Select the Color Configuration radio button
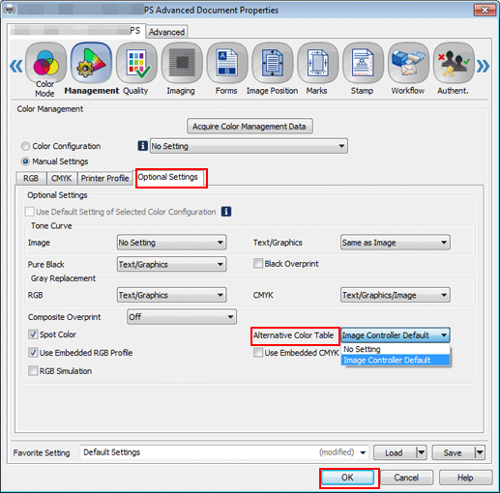This screenshot has width=500, height=493. point(25,146)
